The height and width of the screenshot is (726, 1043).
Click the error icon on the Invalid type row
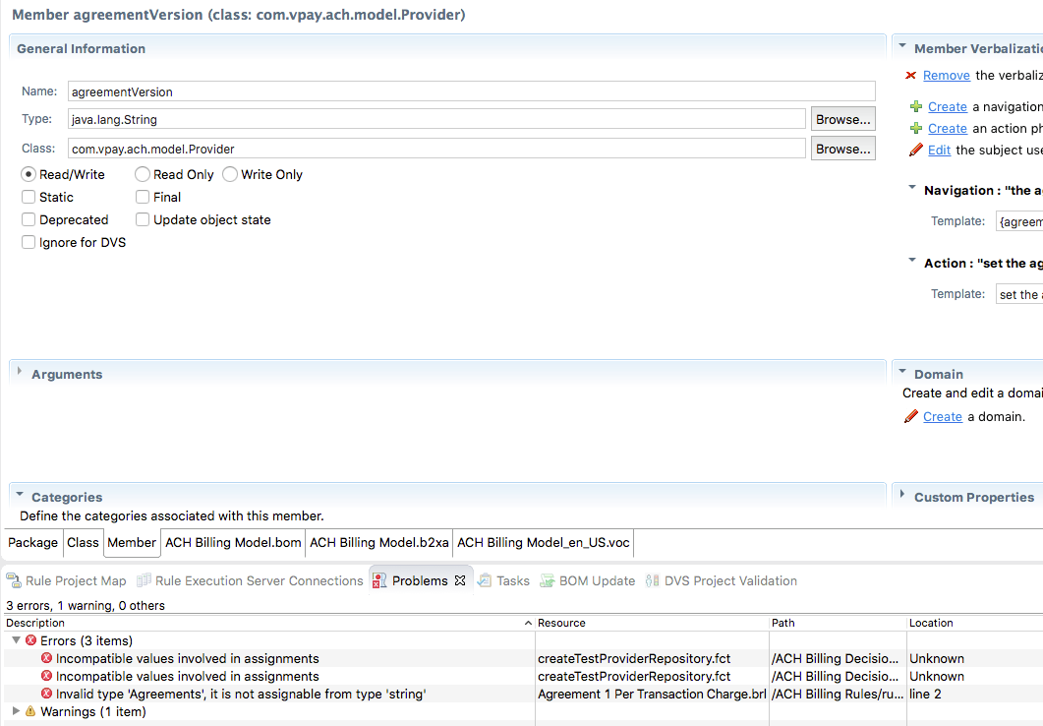pyautogui.click(x=48, y=694)
